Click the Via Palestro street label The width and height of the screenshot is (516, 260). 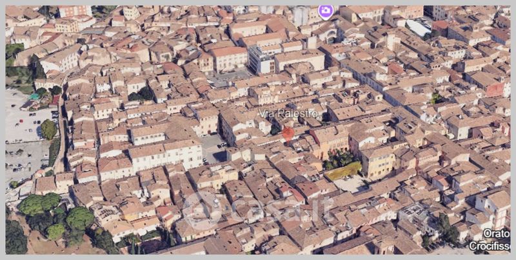point(288,114)
